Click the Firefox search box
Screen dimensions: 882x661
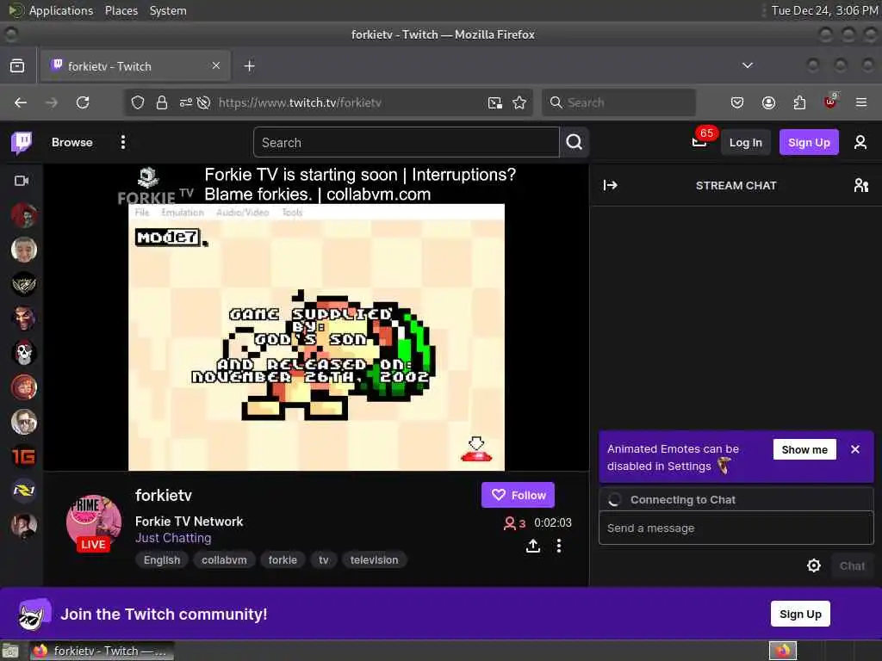click(618, 102)
